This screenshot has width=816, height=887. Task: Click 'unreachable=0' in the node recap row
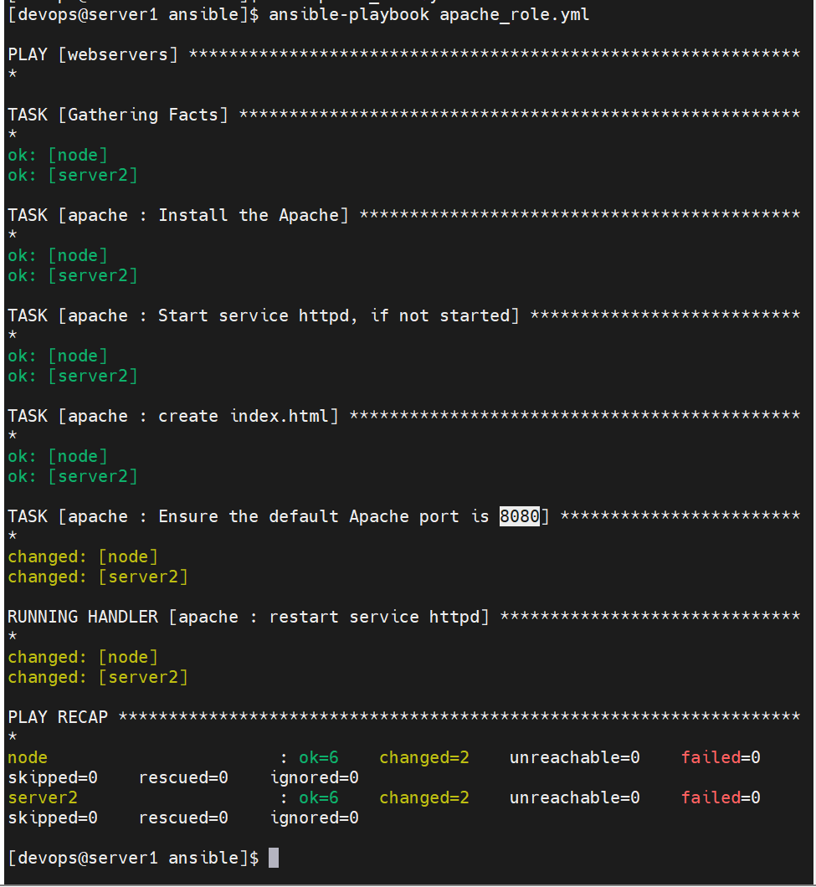point(574,757)
